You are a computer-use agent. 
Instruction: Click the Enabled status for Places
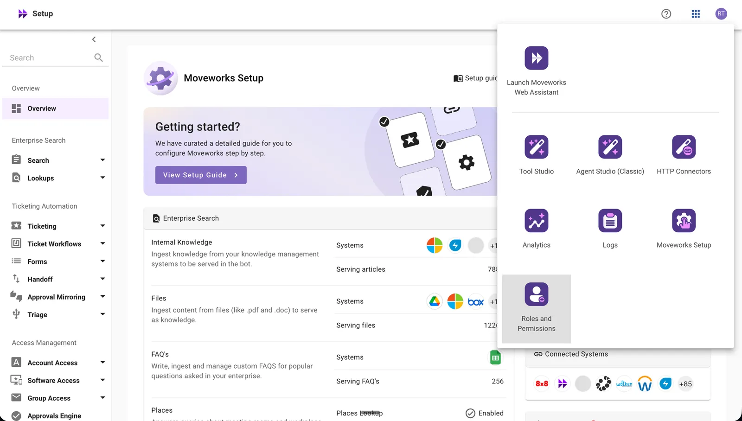pyautogui.click(x=485, y=413)
